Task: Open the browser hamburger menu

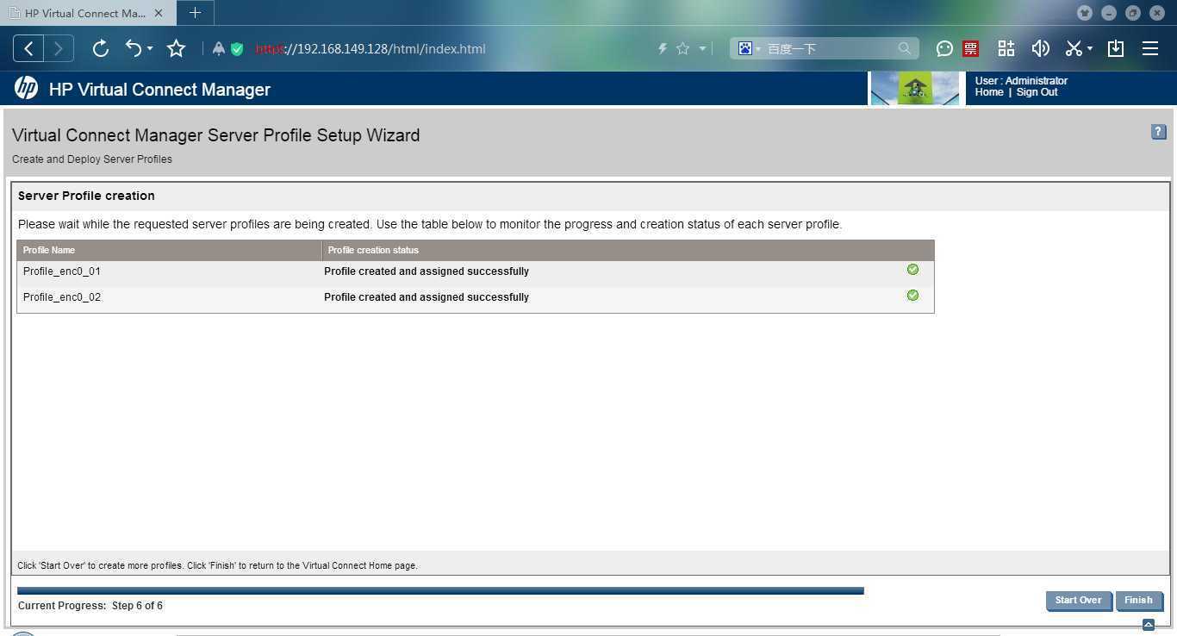Action: point(1150,48)
